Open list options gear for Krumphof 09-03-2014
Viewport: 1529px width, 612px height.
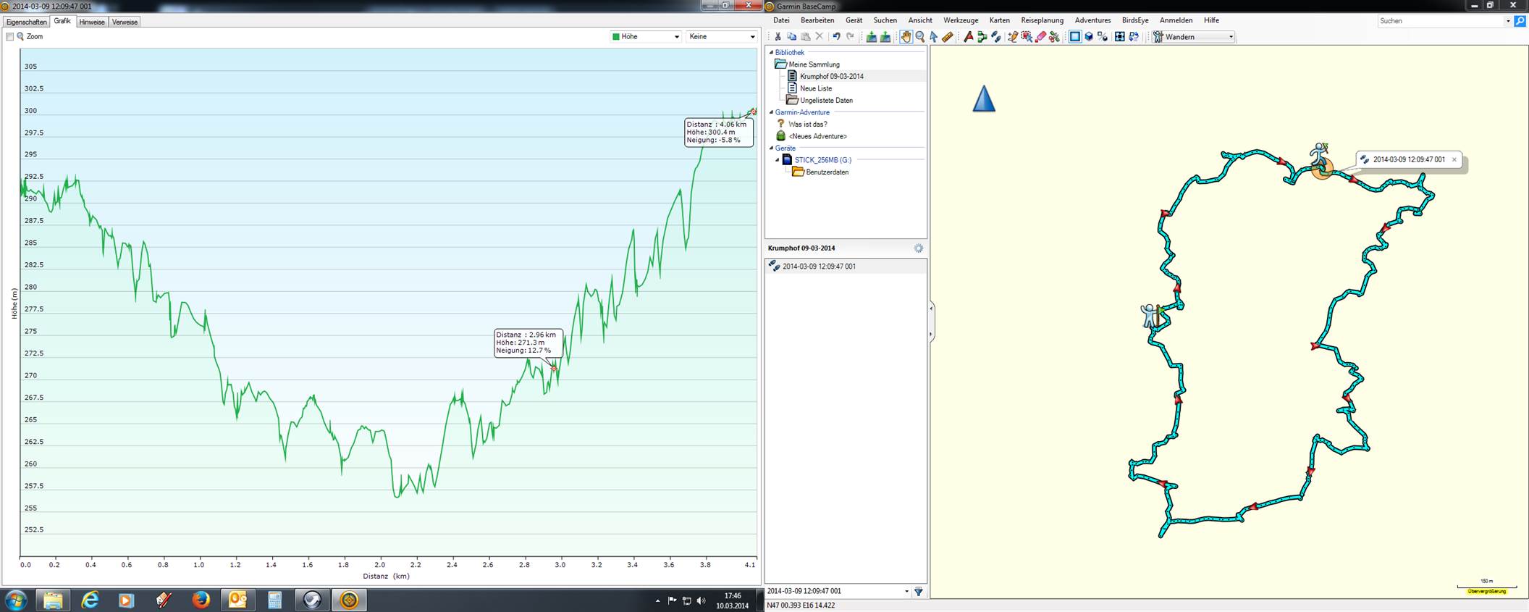point(919,248)
